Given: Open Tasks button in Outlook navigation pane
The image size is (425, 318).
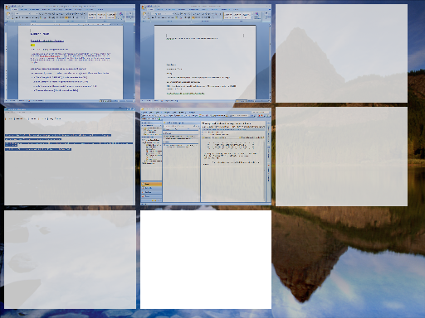Looking at the screenshot, I should tap(151, 196).
